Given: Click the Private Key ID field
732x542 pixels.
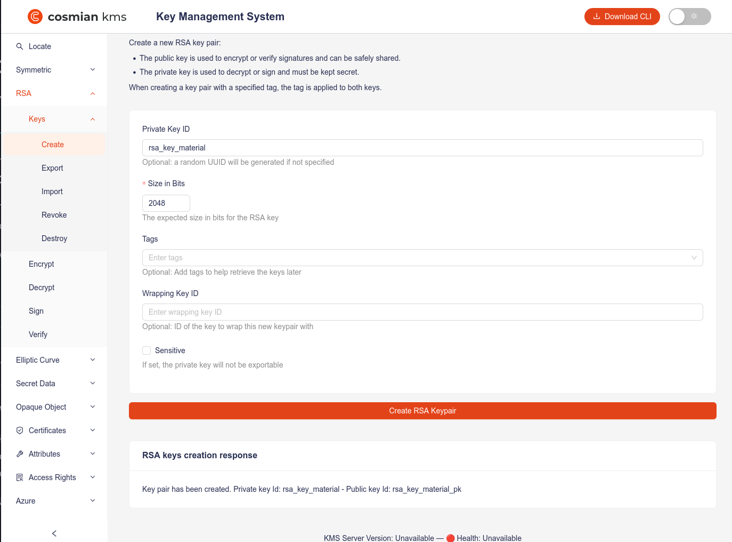Looking at the screenshot, I should [422, 148].
